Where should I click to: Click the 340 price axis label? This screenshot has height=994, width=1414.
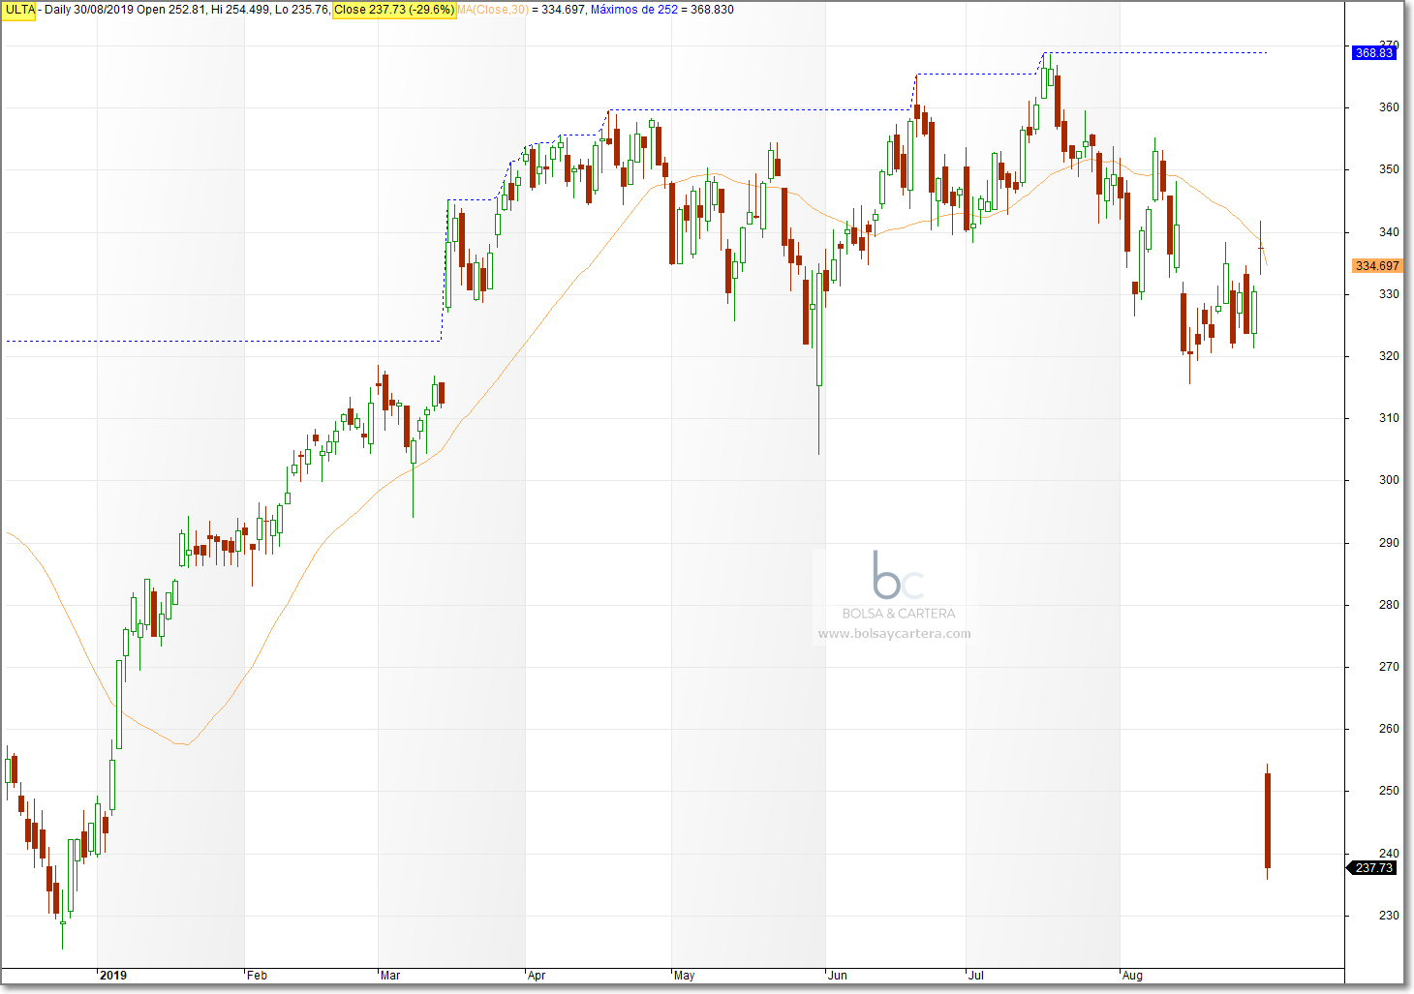[x=1389, y=232]
